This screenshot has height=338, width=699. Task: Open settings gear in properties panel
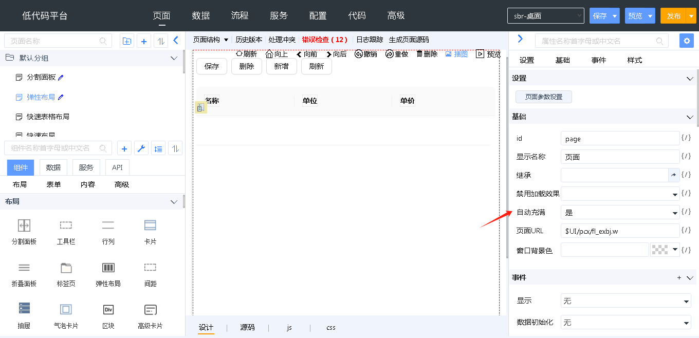point(686,41)
